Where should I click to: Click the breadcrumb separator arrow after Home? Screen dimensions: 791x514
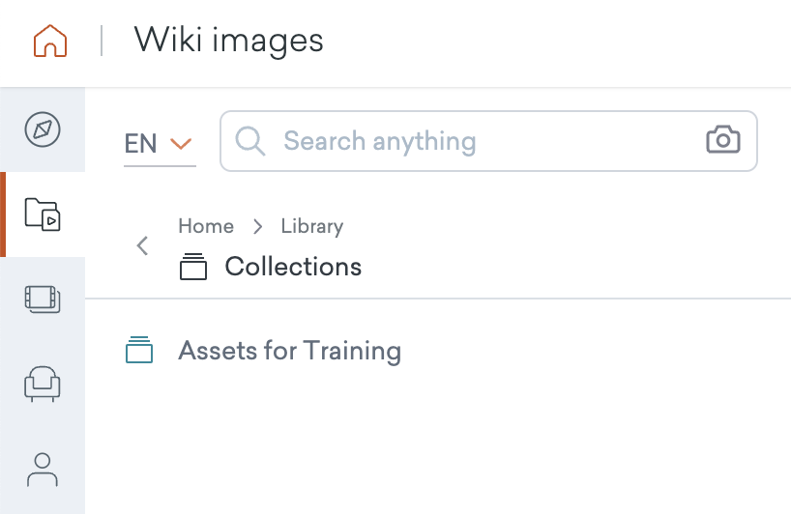[258, 226]
